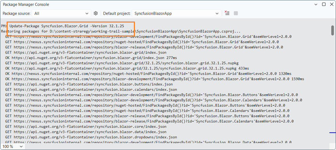
Task: Click the Default project label
Action: coord(117,14)
